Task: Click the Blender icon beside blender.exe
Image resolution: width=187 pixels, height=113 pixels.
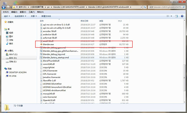Action: tap(41, 44)
